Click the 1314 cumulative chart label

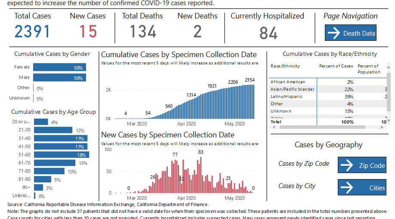(x=191, y=95)
